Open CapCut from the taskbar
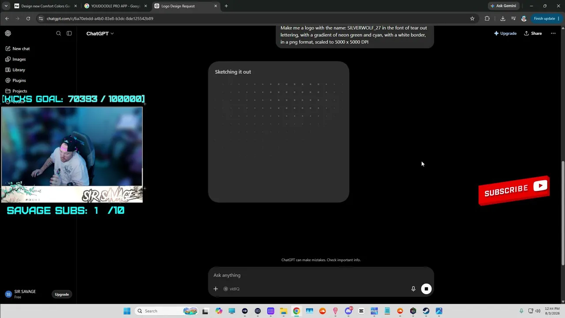 [362, 311]
